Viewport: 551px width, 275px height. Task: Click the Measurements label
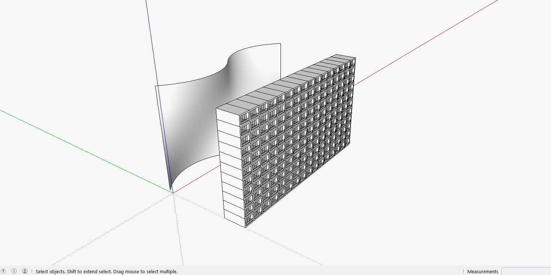coord(482,272)
